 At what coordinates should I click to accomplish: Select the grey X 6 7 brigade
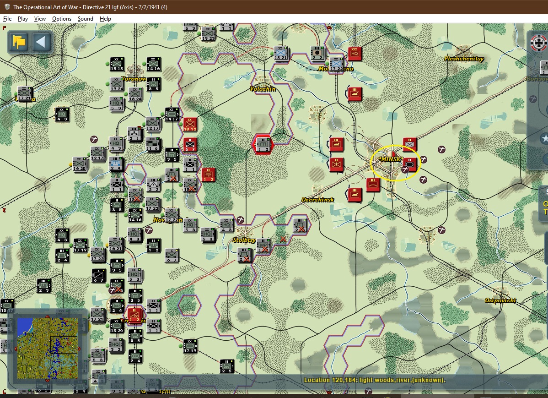point(172,255)
